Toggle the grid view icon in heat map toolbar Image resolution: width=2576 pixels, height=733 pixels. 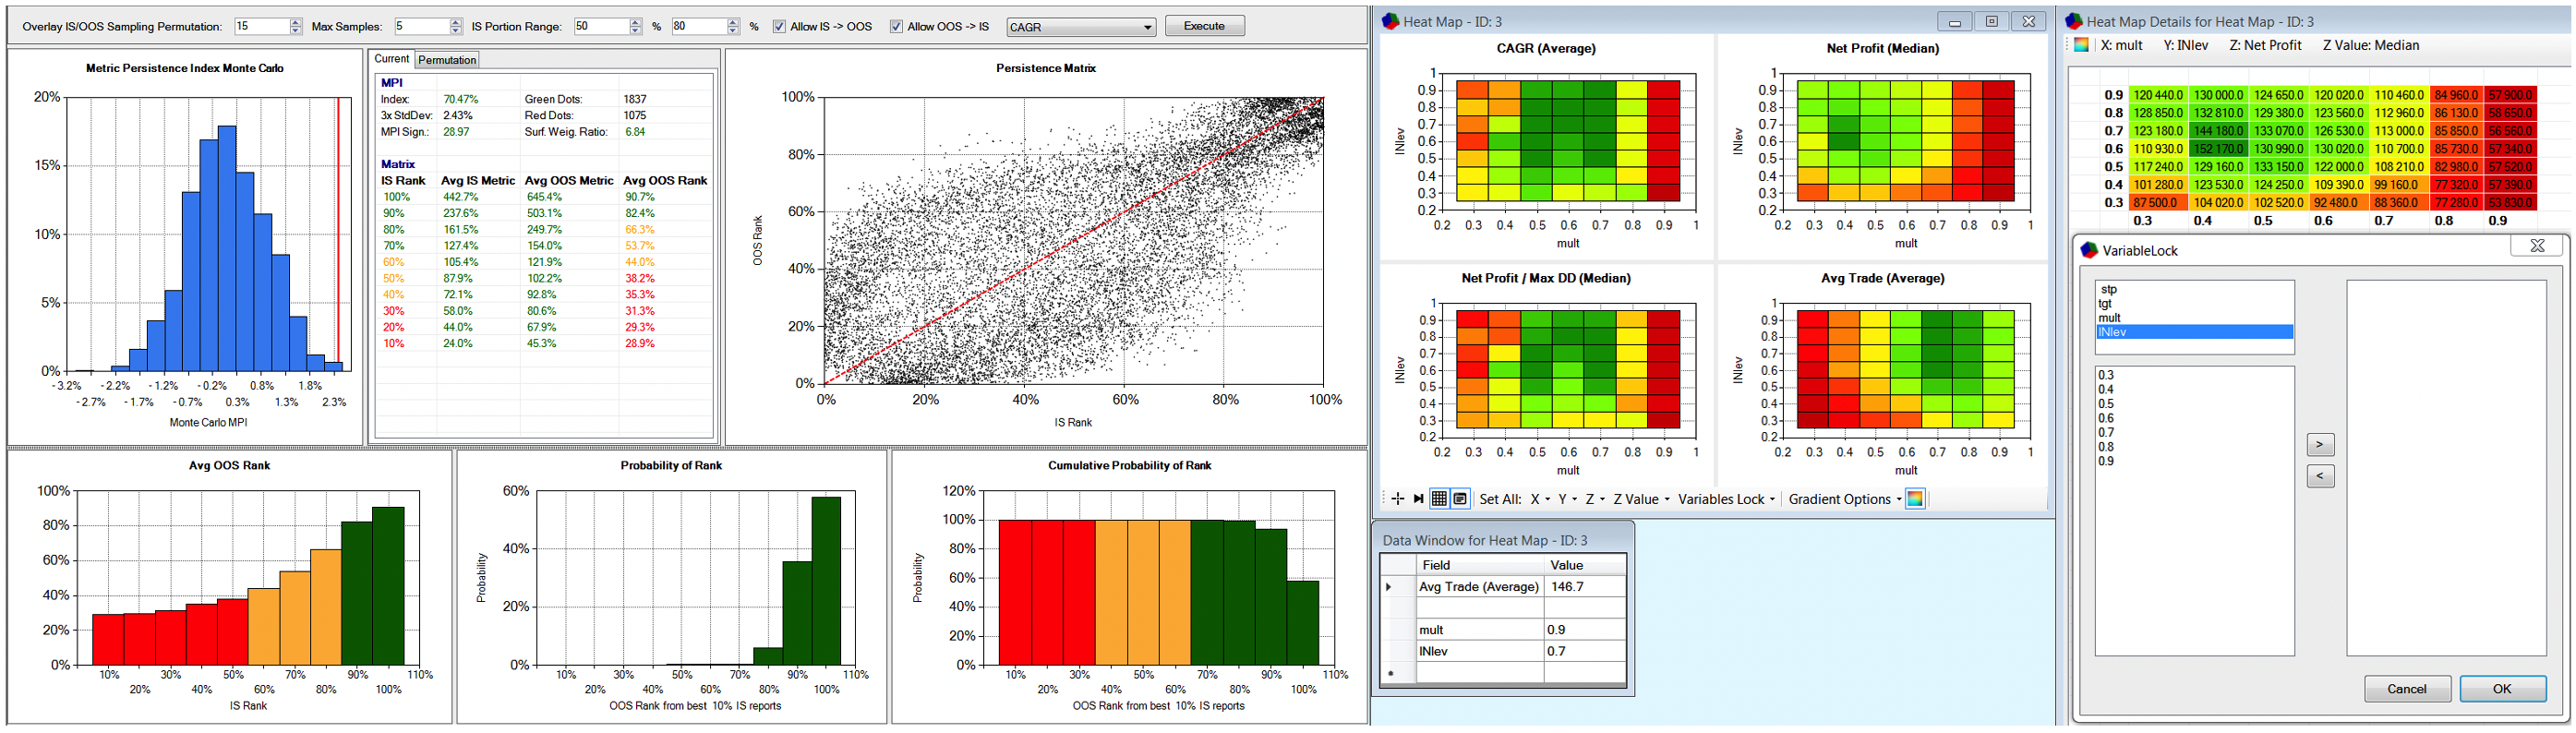click(x=1439, y=499)
